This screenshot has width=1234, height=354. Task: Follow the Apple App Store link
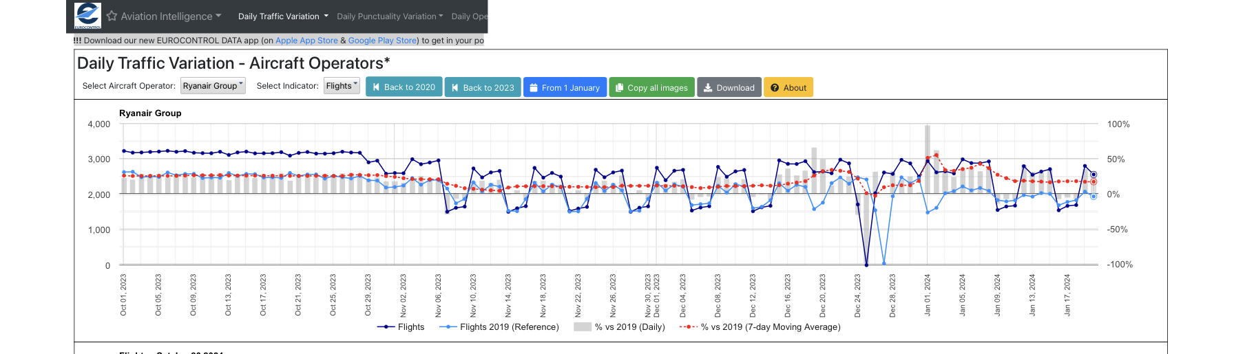tap(306, 41)
